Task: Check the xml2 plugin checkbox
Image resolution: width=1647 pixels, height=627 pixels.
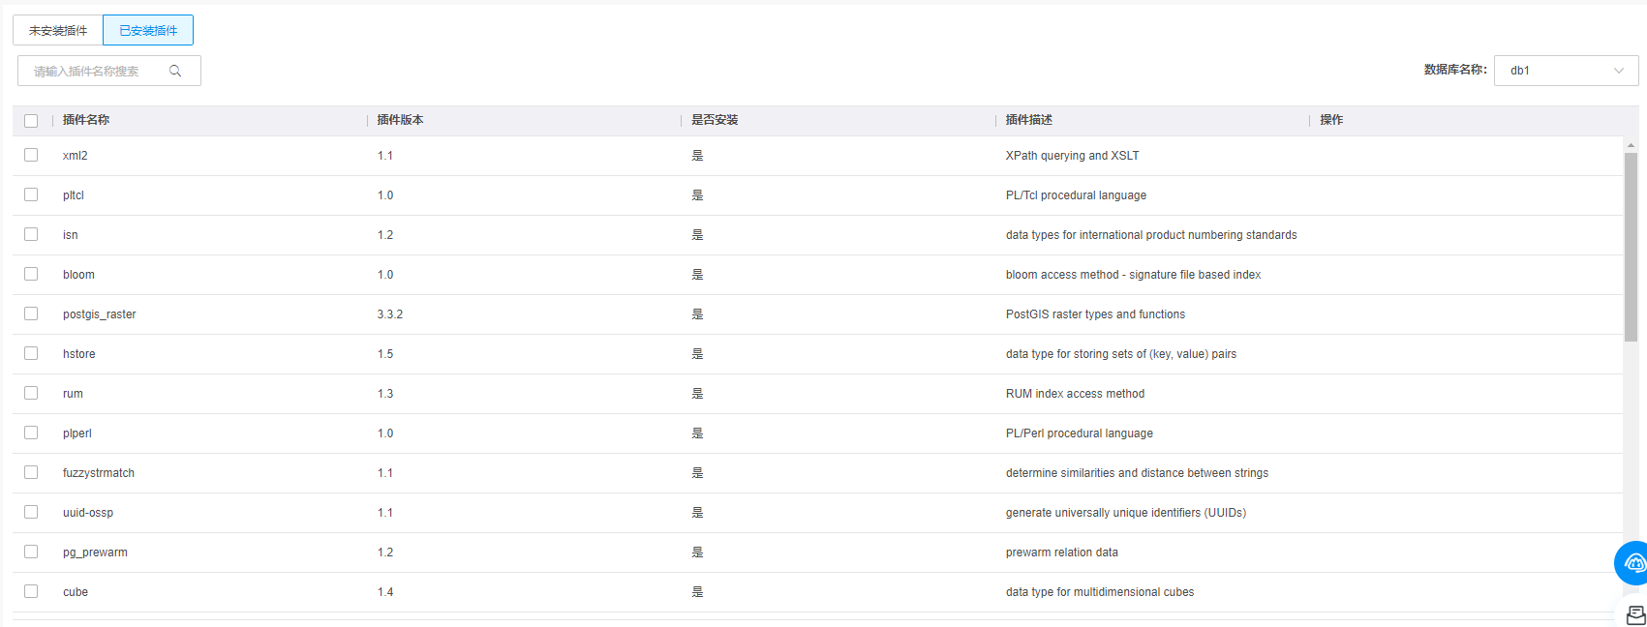Action: [31, 155]
